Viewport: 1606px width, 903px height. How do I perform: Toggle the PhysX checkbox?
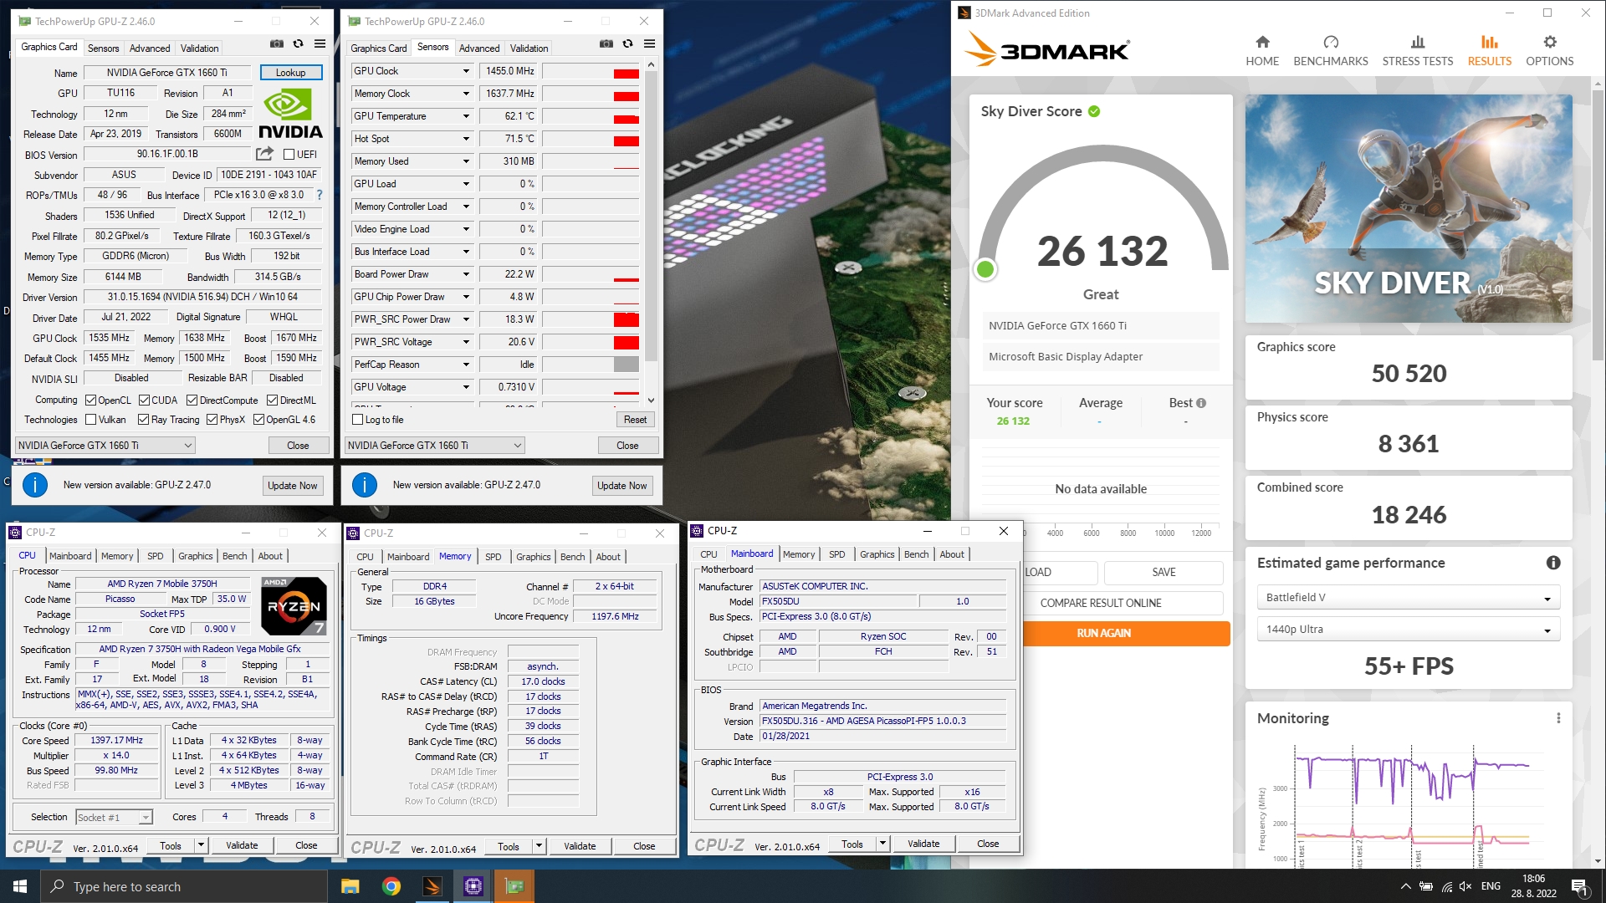212,420
